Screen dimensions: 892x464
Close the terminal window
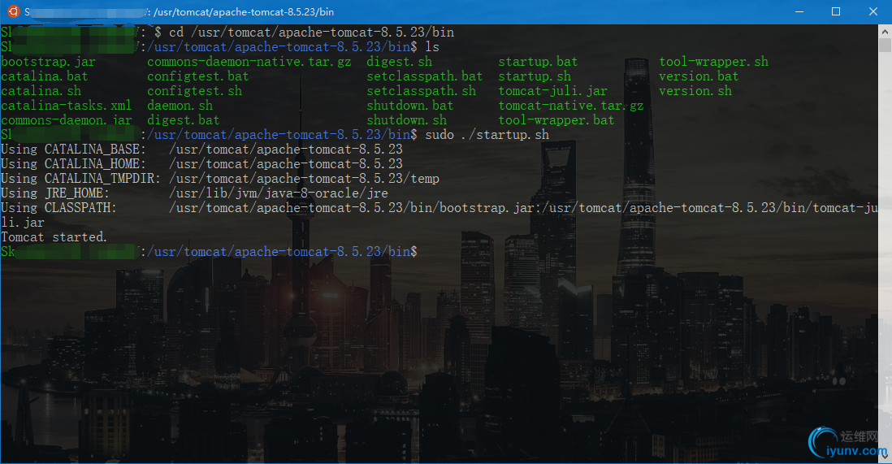click(x=873, y=11)
